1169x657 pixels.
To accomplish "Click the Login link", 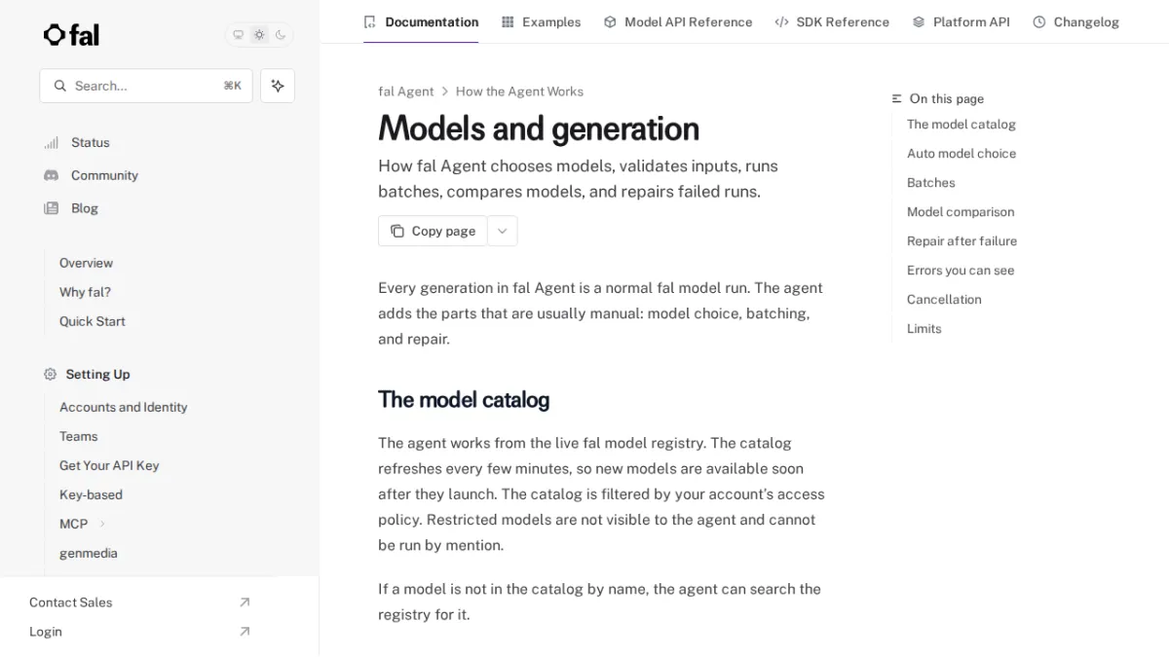I will point(45,632).
